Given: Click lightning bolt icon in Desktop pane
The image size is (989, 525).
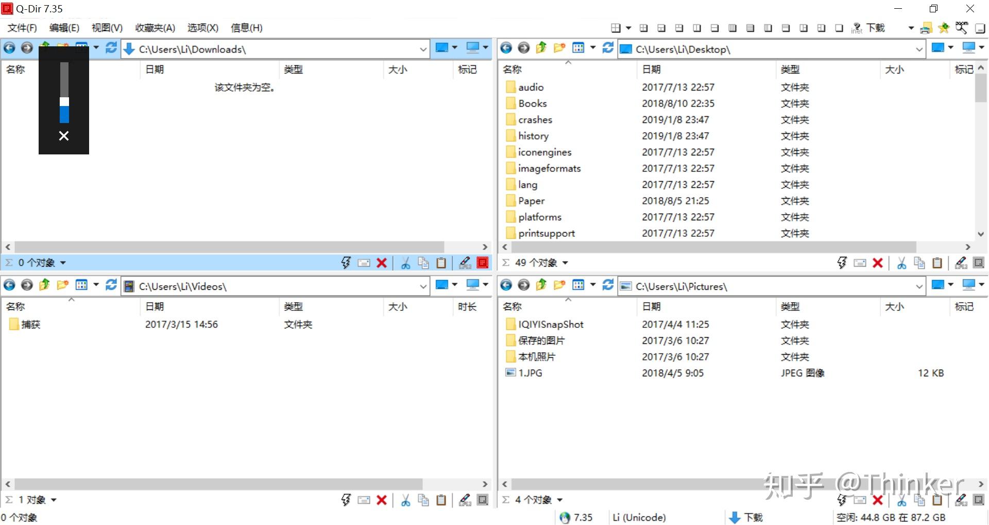Looking at the screenshot, I should click(842, 263).
